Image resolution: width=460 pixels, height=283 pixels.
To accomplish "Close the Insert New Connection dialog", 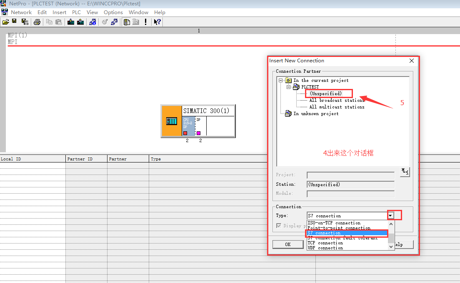I will (412, 61).
